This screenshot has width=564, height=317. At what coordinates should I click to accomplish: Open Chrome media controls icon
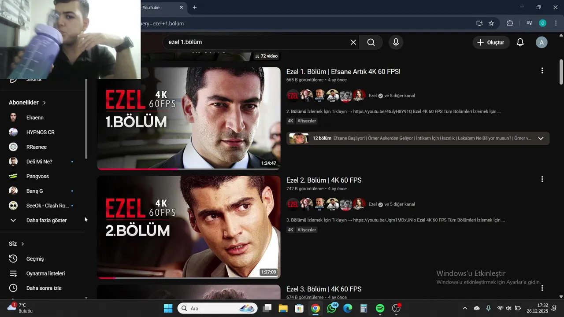click(530, 23)
